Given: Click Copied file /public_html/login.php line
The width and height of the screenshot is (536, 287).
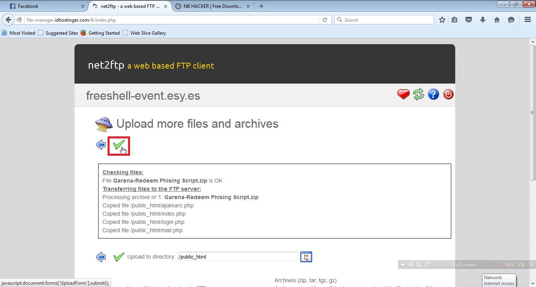Looking at the screenshot, I should [143, 222].
